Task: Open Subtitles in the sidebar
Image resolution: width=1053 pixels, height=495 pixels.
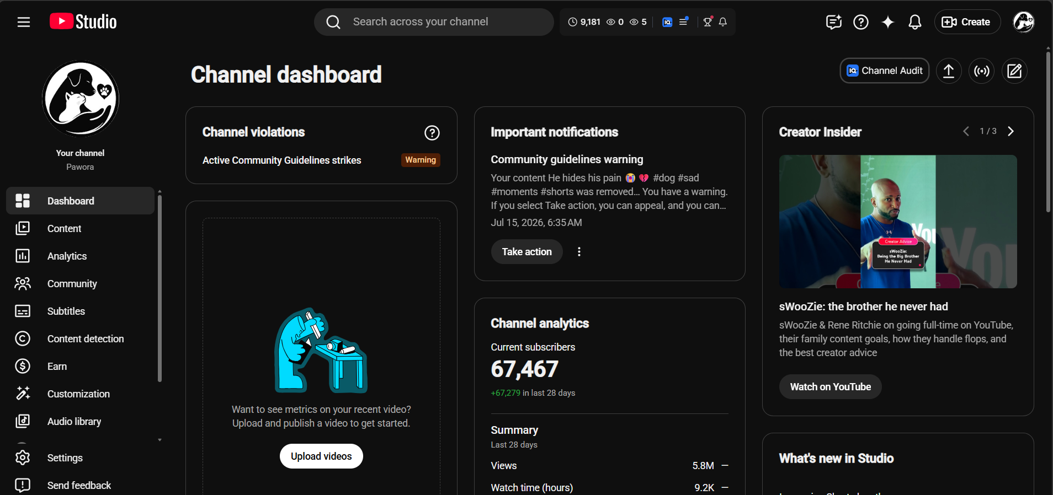Action: 80,311
